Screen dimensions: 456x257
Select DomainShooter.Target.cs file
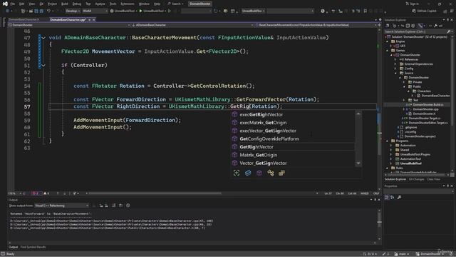(425, 119)
